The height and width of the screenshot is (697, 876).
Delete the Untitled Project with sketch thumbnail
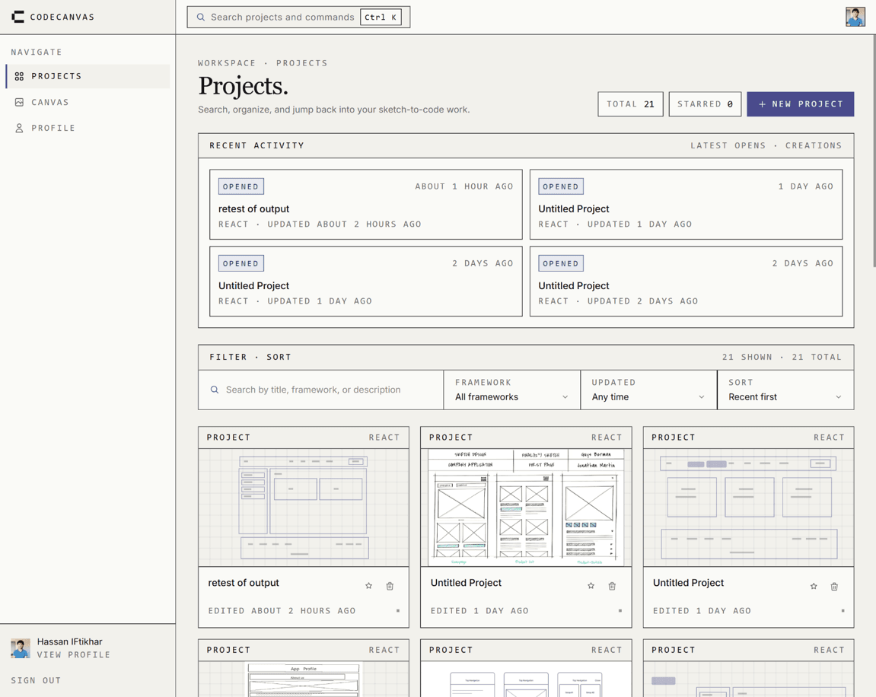(613, 586)
